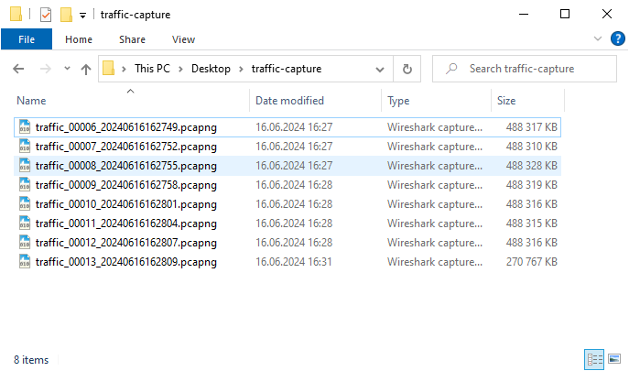Expand the Recent locations dropdown

click(x=67, y=69)
